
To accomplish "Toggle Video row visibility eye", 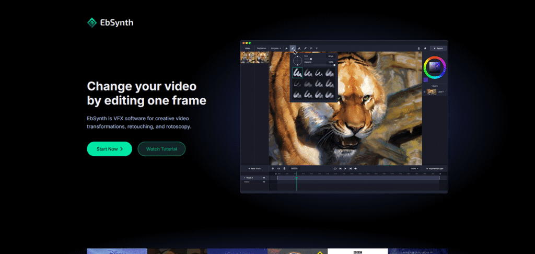I will pos(264,182).
